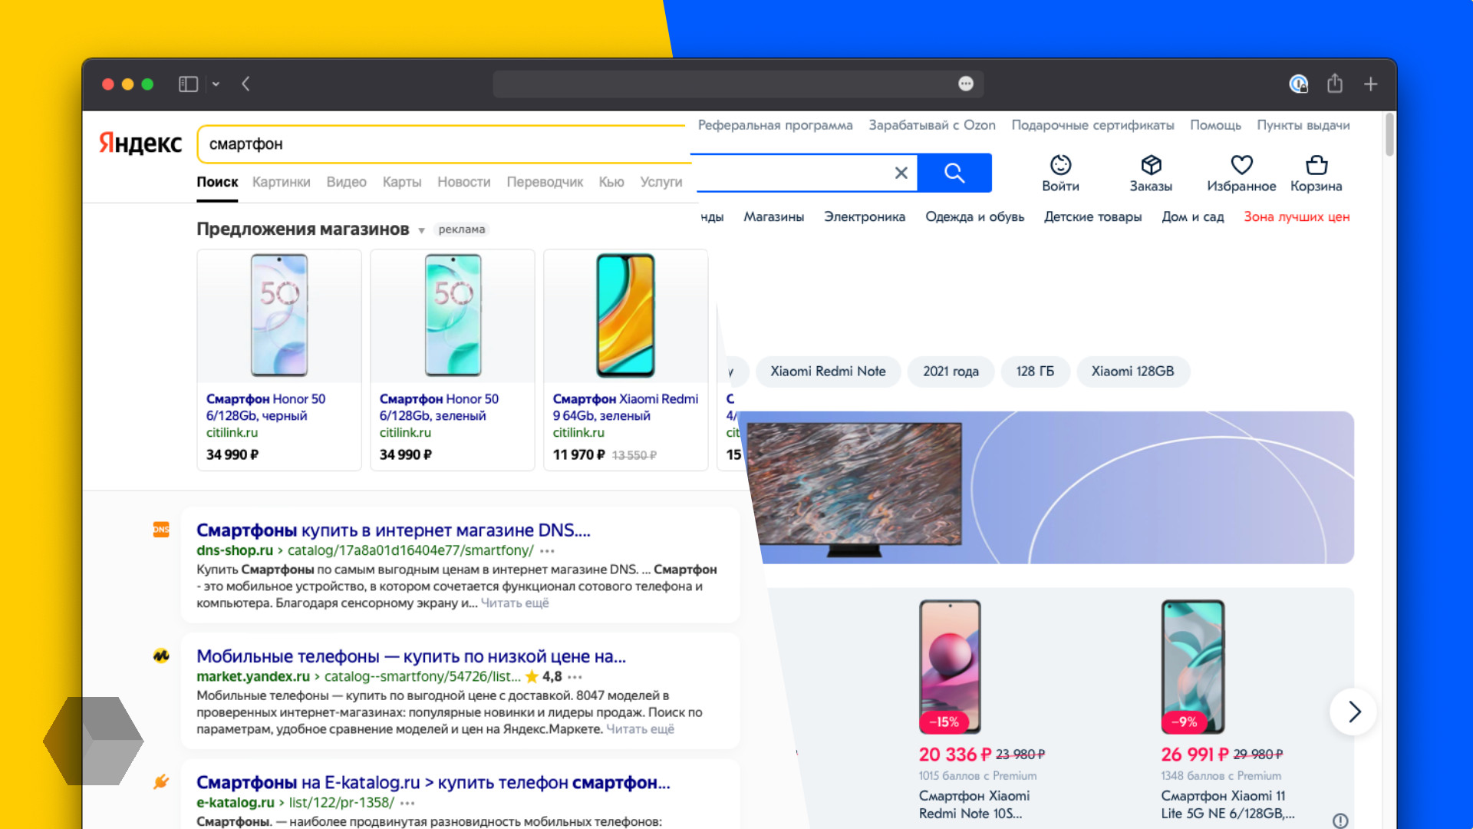This screenshot has height=829, width=1473.
Task: Open Смартфон Honor 50 6/128Gb, зеленый link
Action: [439, 407]
